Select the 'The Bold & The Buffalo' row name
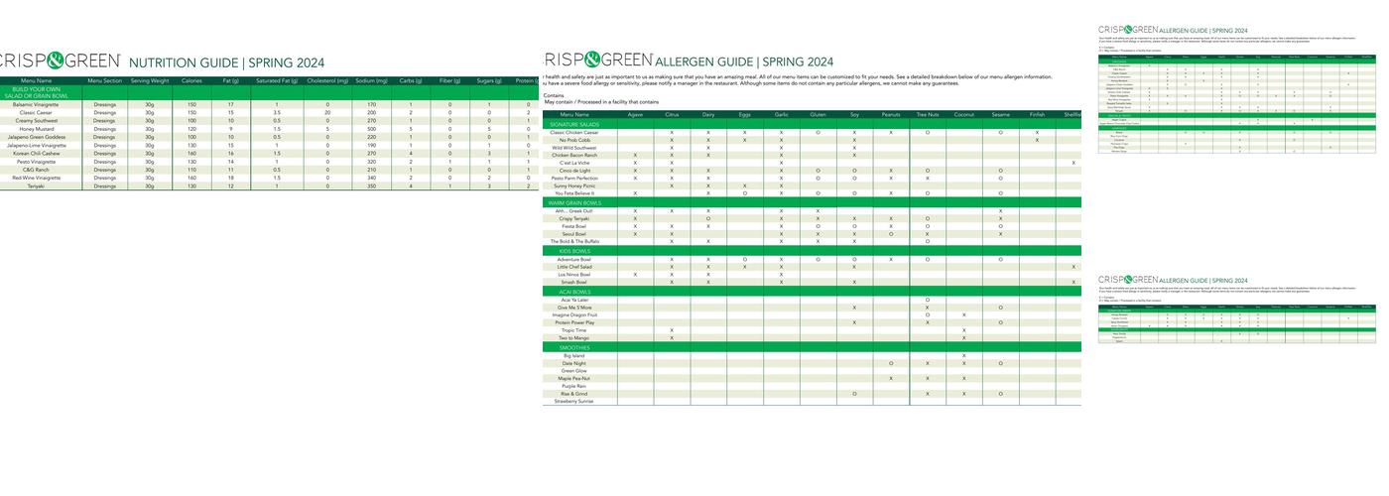 [574, 241]
